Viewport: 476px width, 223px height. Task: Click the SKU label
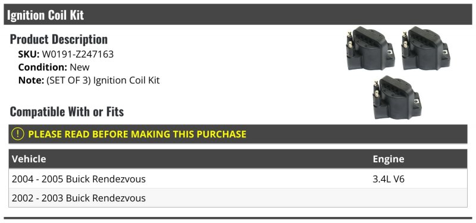coord(29,54)
